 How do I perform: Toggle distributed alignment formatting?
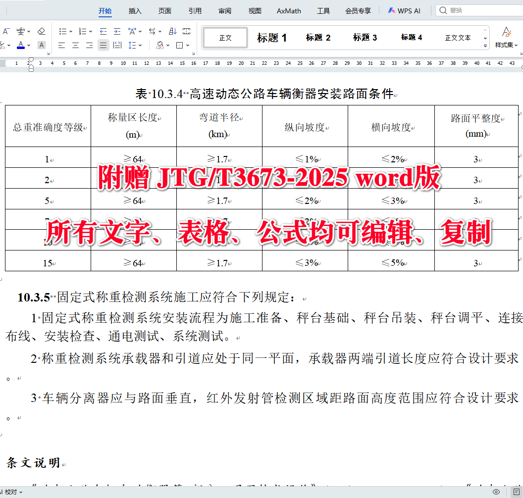[x=116, y=45]
